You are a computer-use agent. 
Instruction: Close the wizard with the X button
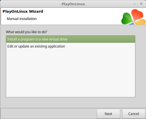141,4
